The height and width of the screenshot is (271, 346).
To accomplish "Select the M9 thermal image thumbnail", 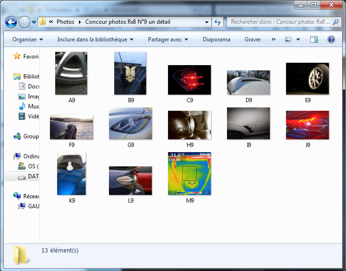I will coord(189,174).
